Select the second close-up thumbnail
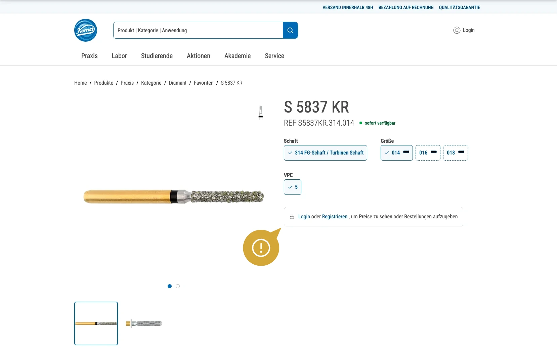The width and height of the screenshot is (557, 348). coord(144,323)
